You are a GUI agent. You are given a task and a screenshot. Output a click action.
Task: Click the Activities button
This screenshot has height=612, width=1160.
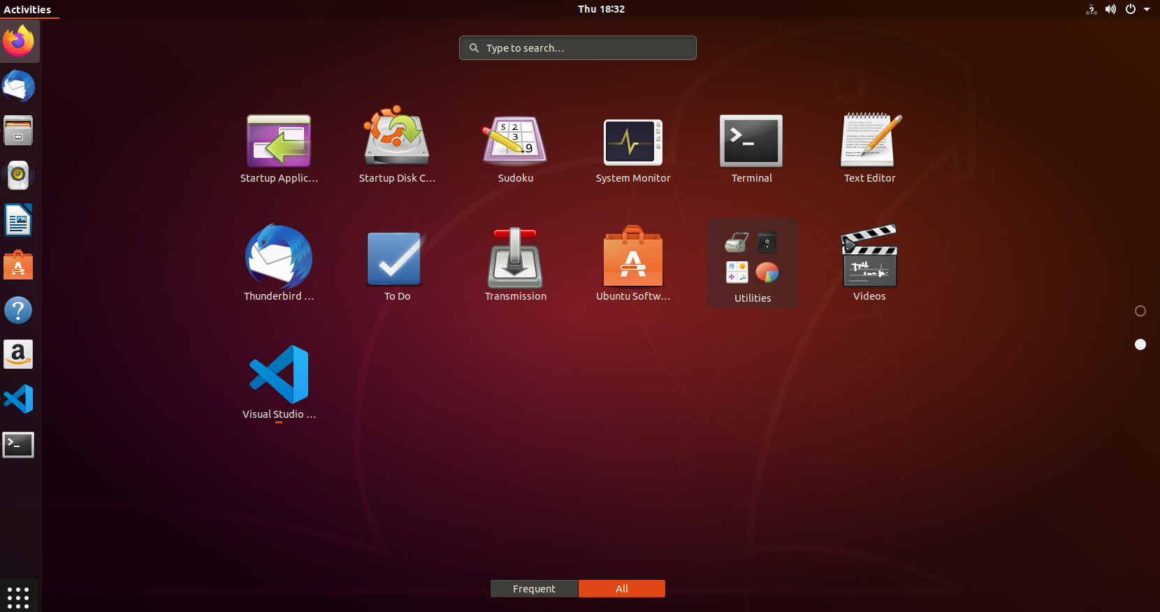point(27,9)
